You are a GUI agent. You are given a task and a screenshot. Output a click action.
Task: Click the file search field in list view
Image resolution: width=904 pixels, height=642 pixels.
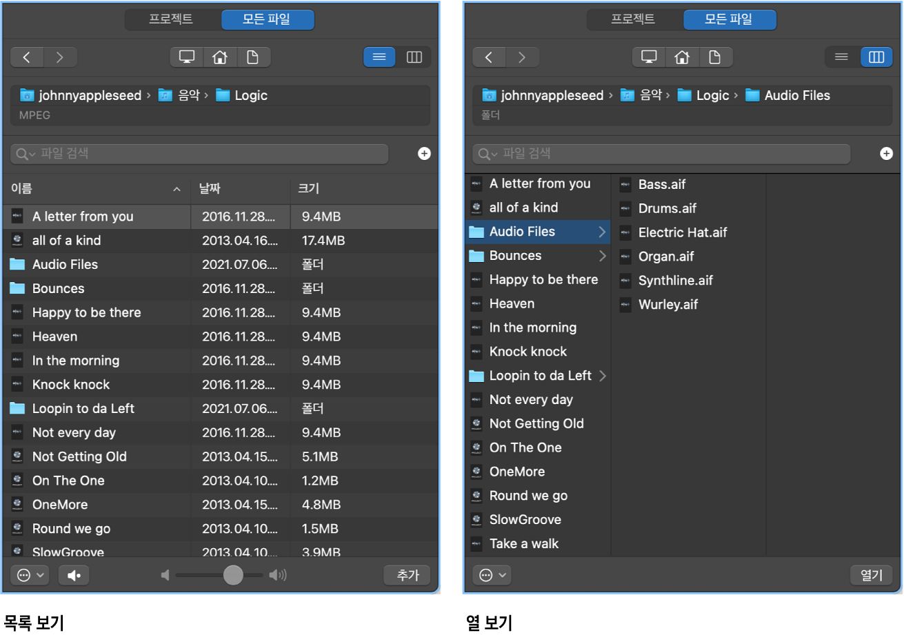coord(199,154)
